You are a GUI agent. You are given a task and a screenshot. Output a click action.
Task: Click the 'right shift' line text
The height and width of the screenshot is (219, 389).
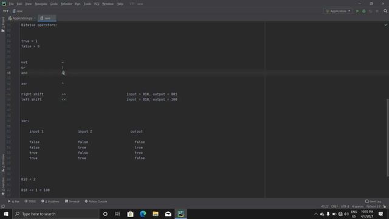tap(32, 94)
